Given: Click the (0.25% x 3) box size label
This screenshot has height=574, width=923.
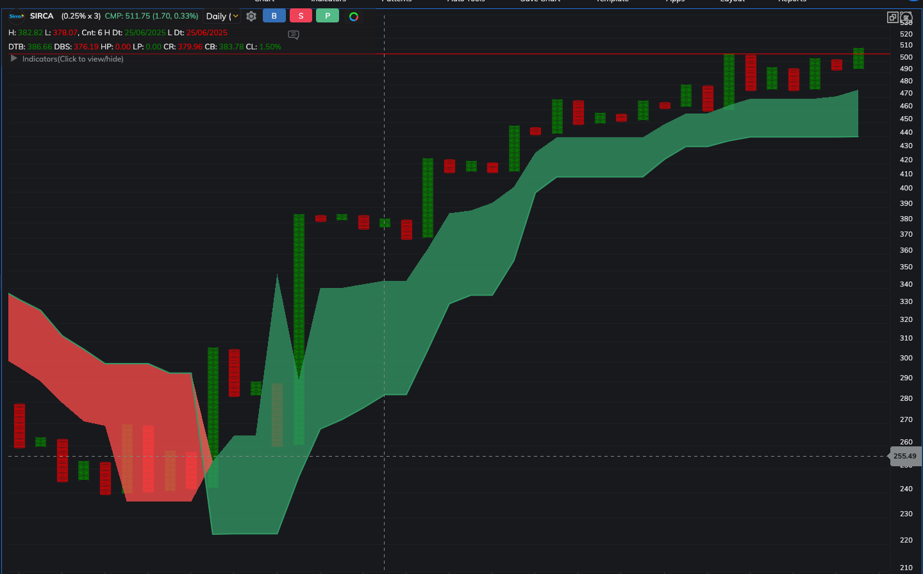Looking at the screenshot, I should pos(81,16).
